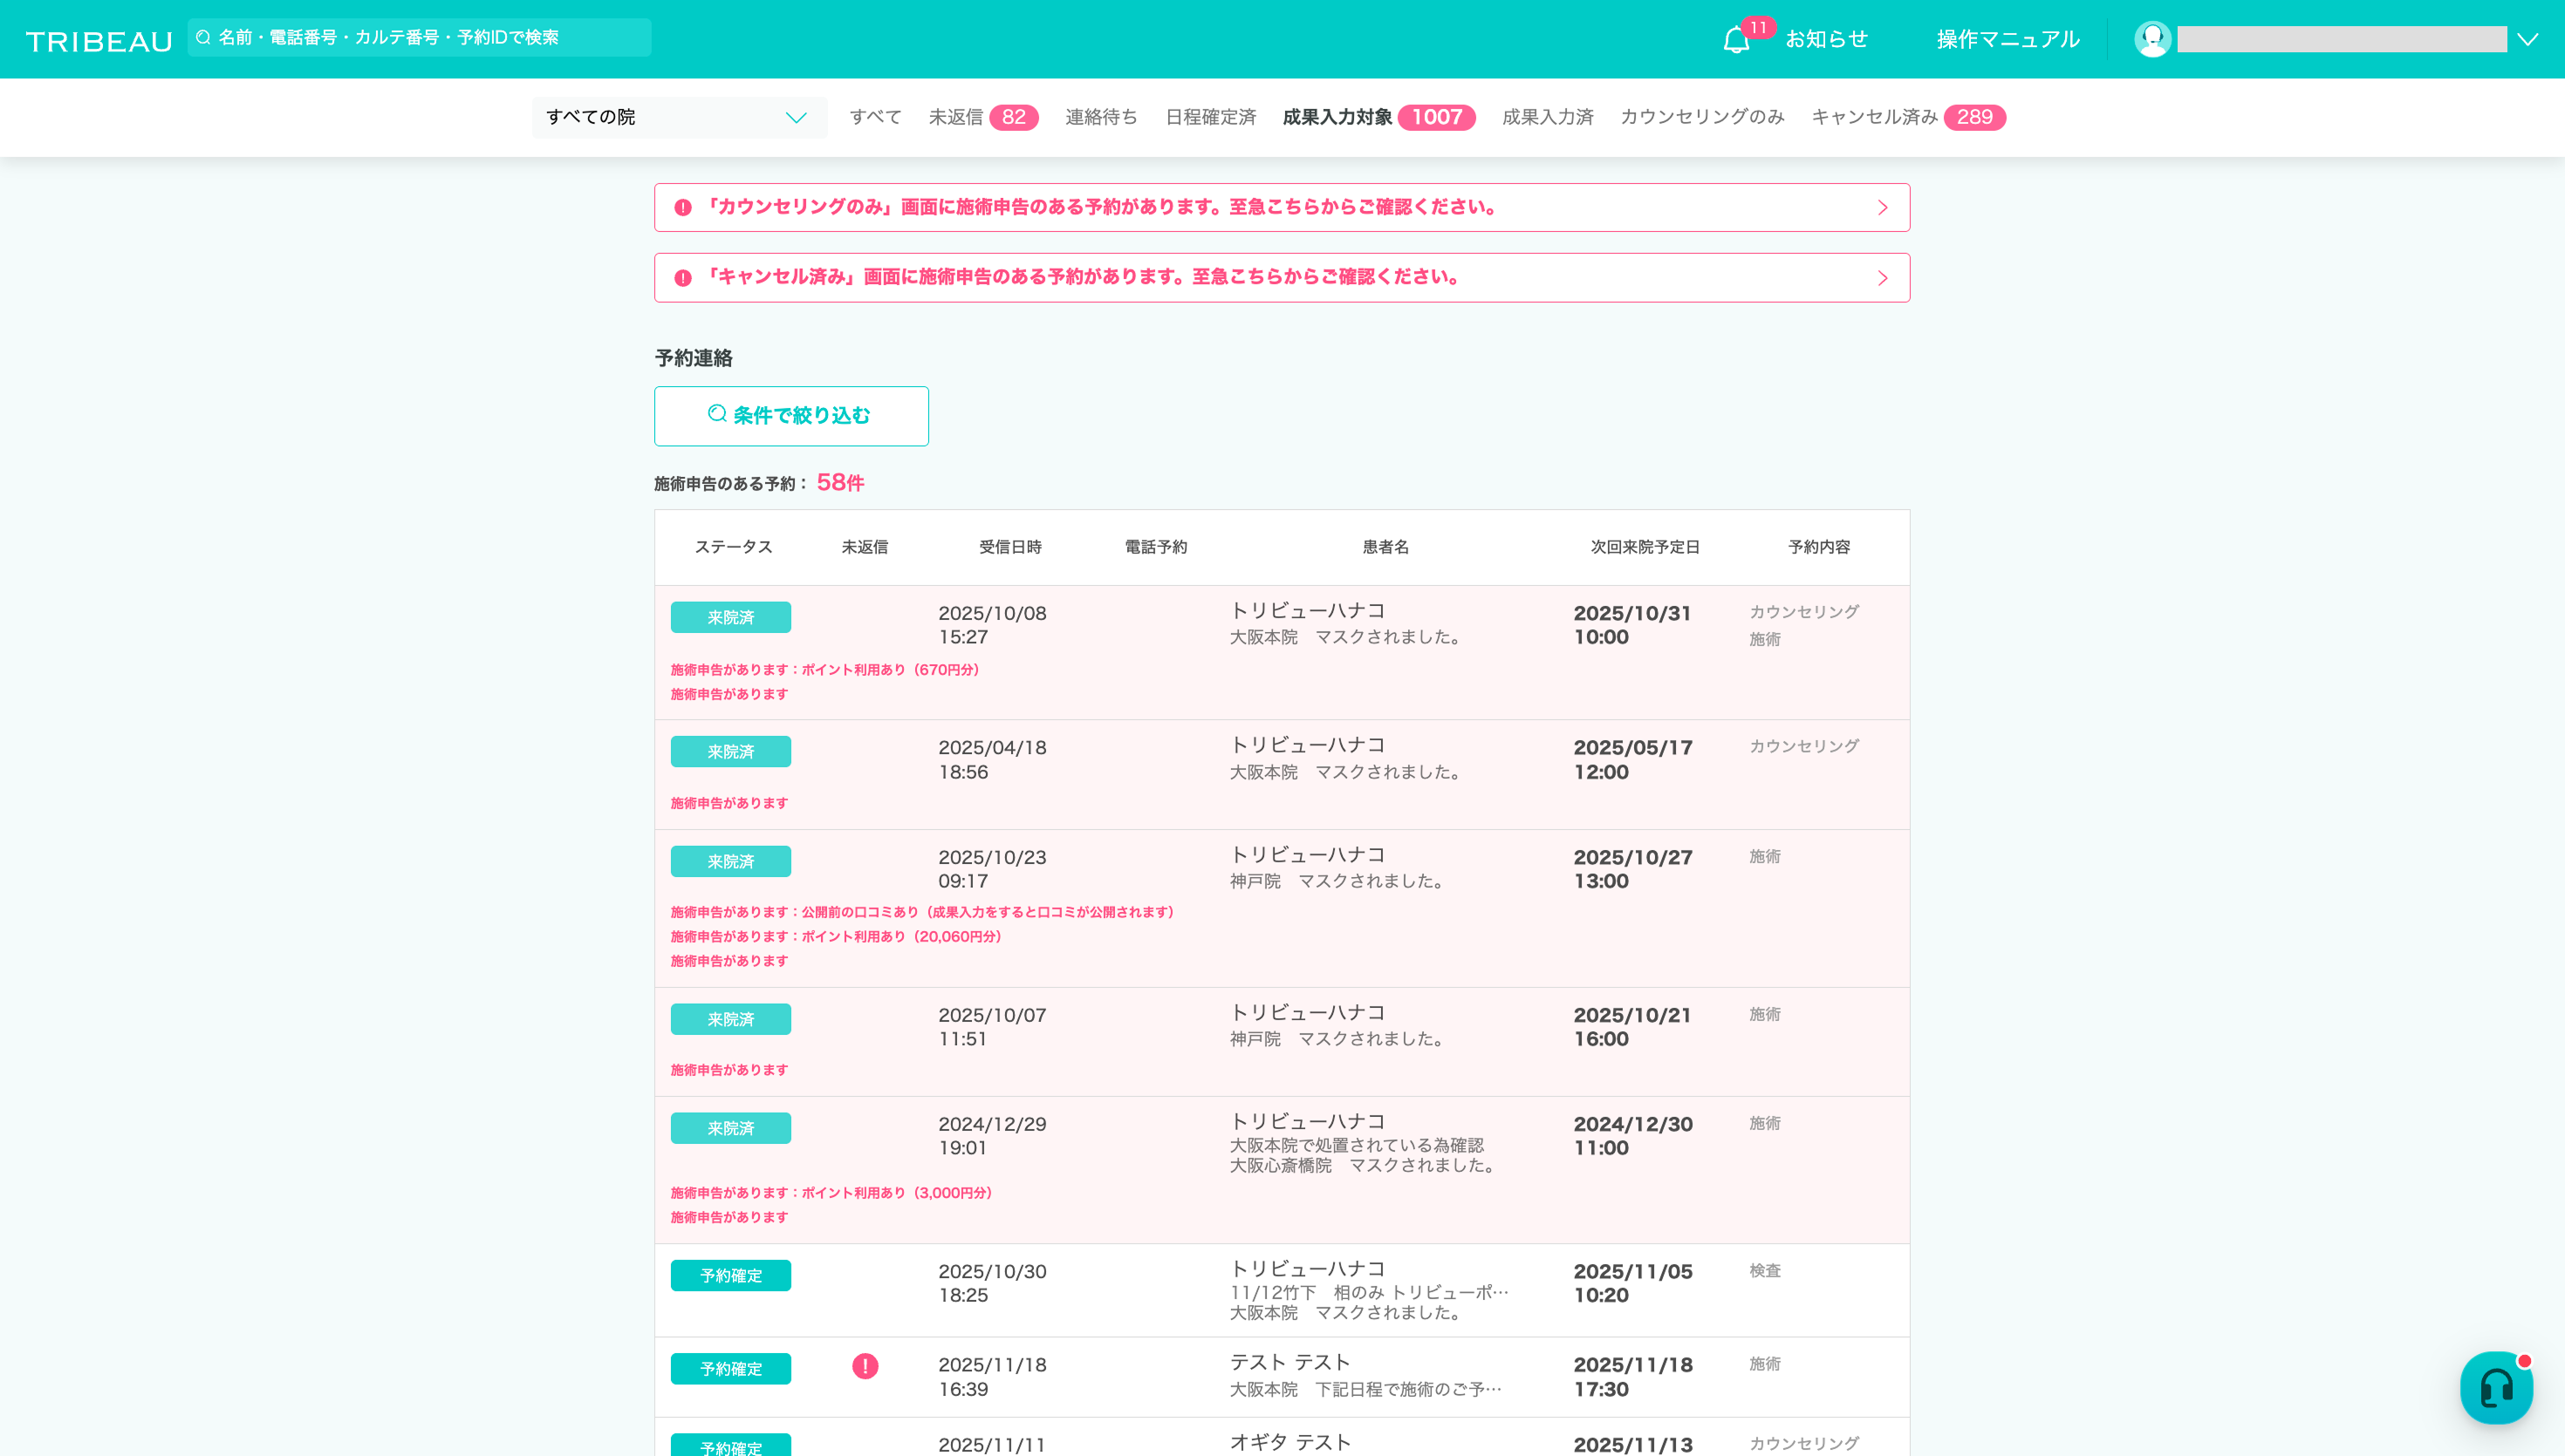Open the キャンセル済み alert arrow
The height and width of the screenshot is (1456, 2565).
pos(1883,278)
